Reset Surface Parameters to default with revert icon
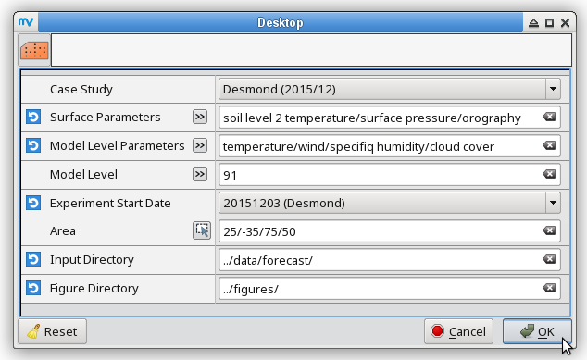The width and height of the screenshot is (587, 360). click(33, 117)
